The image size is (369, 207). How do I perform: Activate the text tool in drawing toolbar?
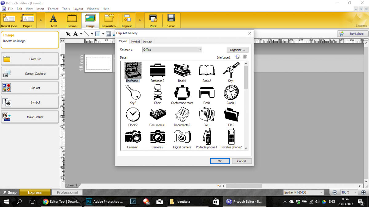click(76, 34)
